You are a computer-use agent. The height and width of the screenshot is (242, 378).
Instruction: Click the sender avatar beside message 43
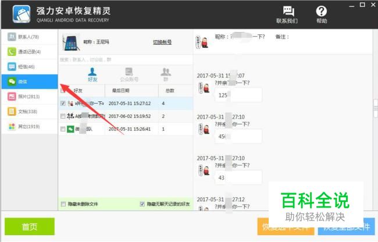[204, 170]
